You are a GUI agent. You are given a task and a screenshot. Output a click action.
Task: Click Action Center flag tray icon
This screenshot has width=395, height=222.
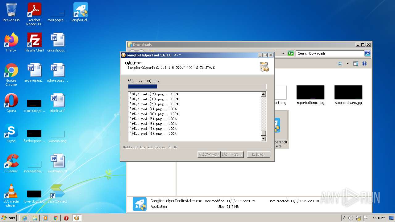pyautogui.click(x=366, y=218)
